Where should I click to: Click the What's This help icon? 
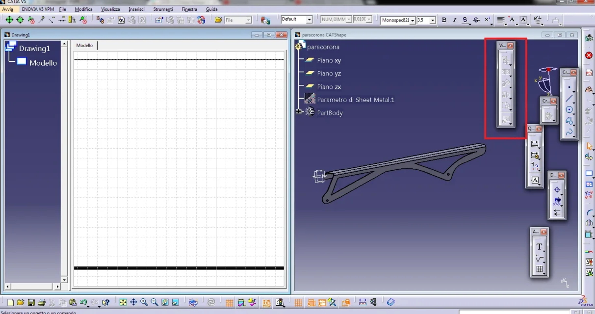105,303
